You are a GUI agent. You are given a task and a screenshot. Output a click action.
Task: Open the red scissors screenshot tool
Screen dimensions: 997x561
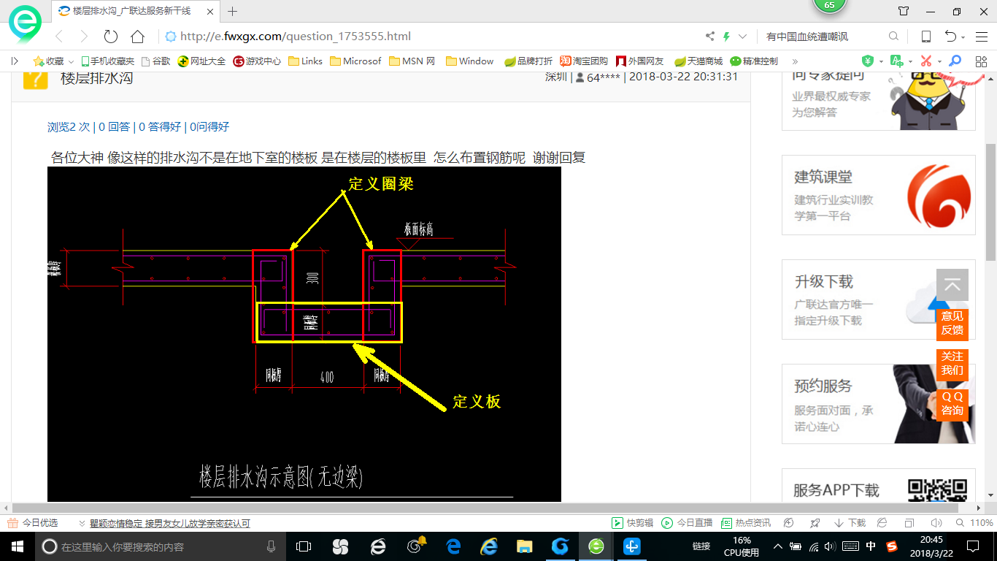[x=925, y=61]
